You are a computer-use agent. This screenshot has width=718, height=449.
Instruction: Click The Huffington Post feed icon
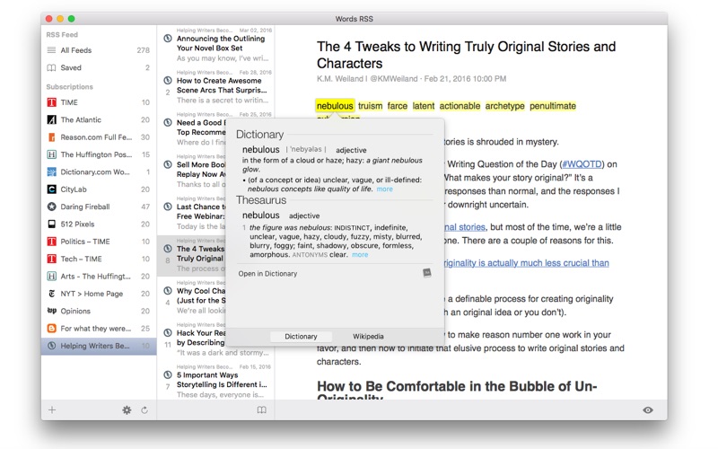tap(52, 154)
